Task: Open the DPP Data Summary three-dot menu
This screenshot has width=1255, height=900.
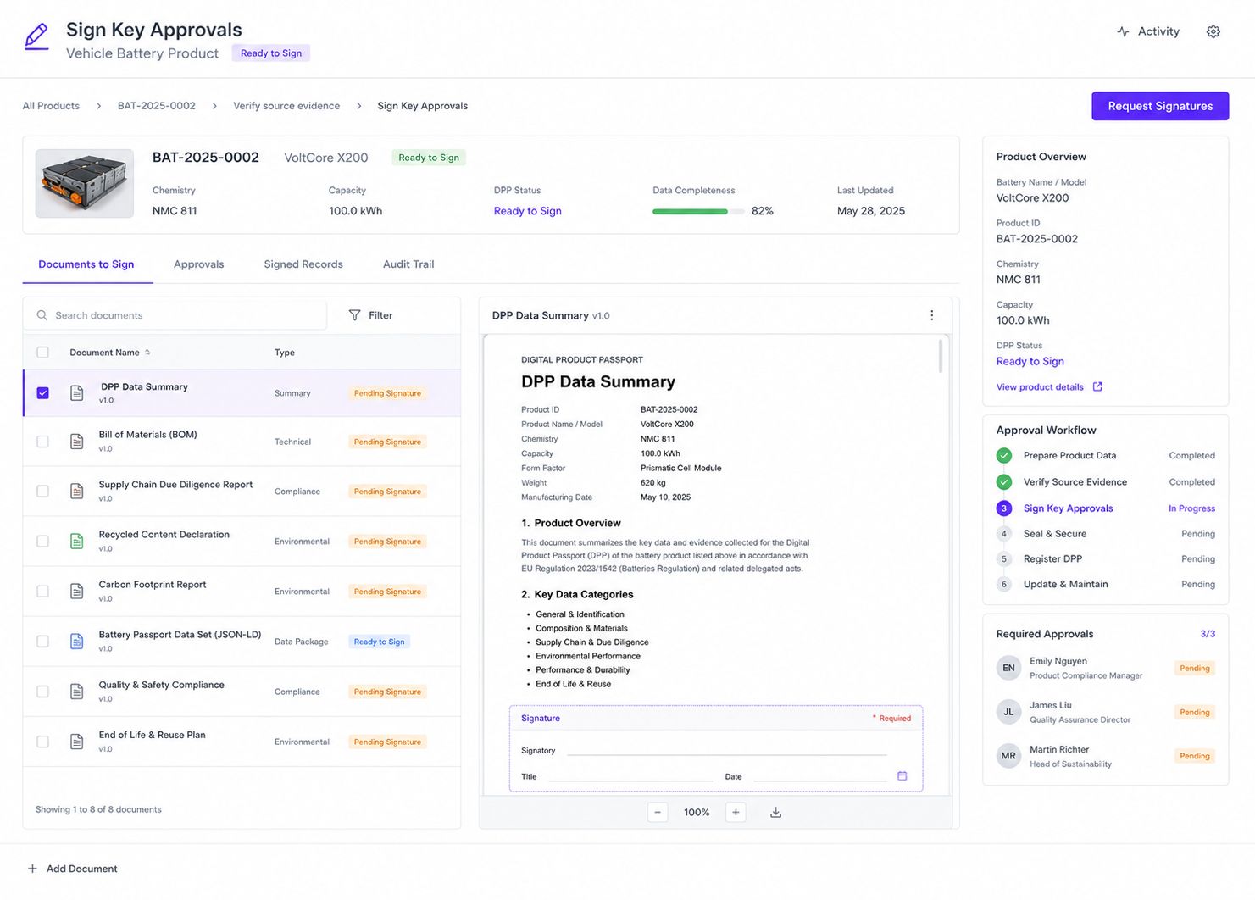Action: pyautogui.click(x=931, y=315)
